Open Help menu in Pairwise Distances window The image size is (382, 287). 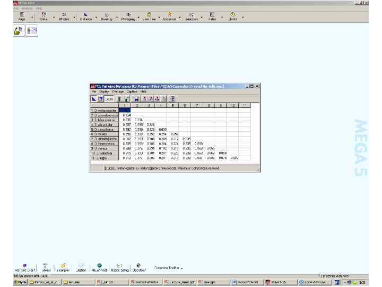click(x=143, y=91)
